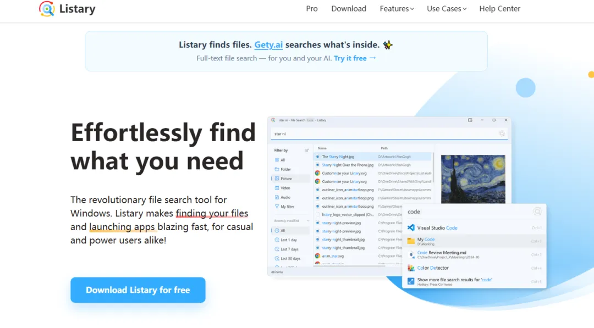The height and width of the screenshot is (328, 594).
Task: Click the Ctrl+1 shortcut hint for Visual Studio Code
Action: pyautogui.click(x=536, y=228)
